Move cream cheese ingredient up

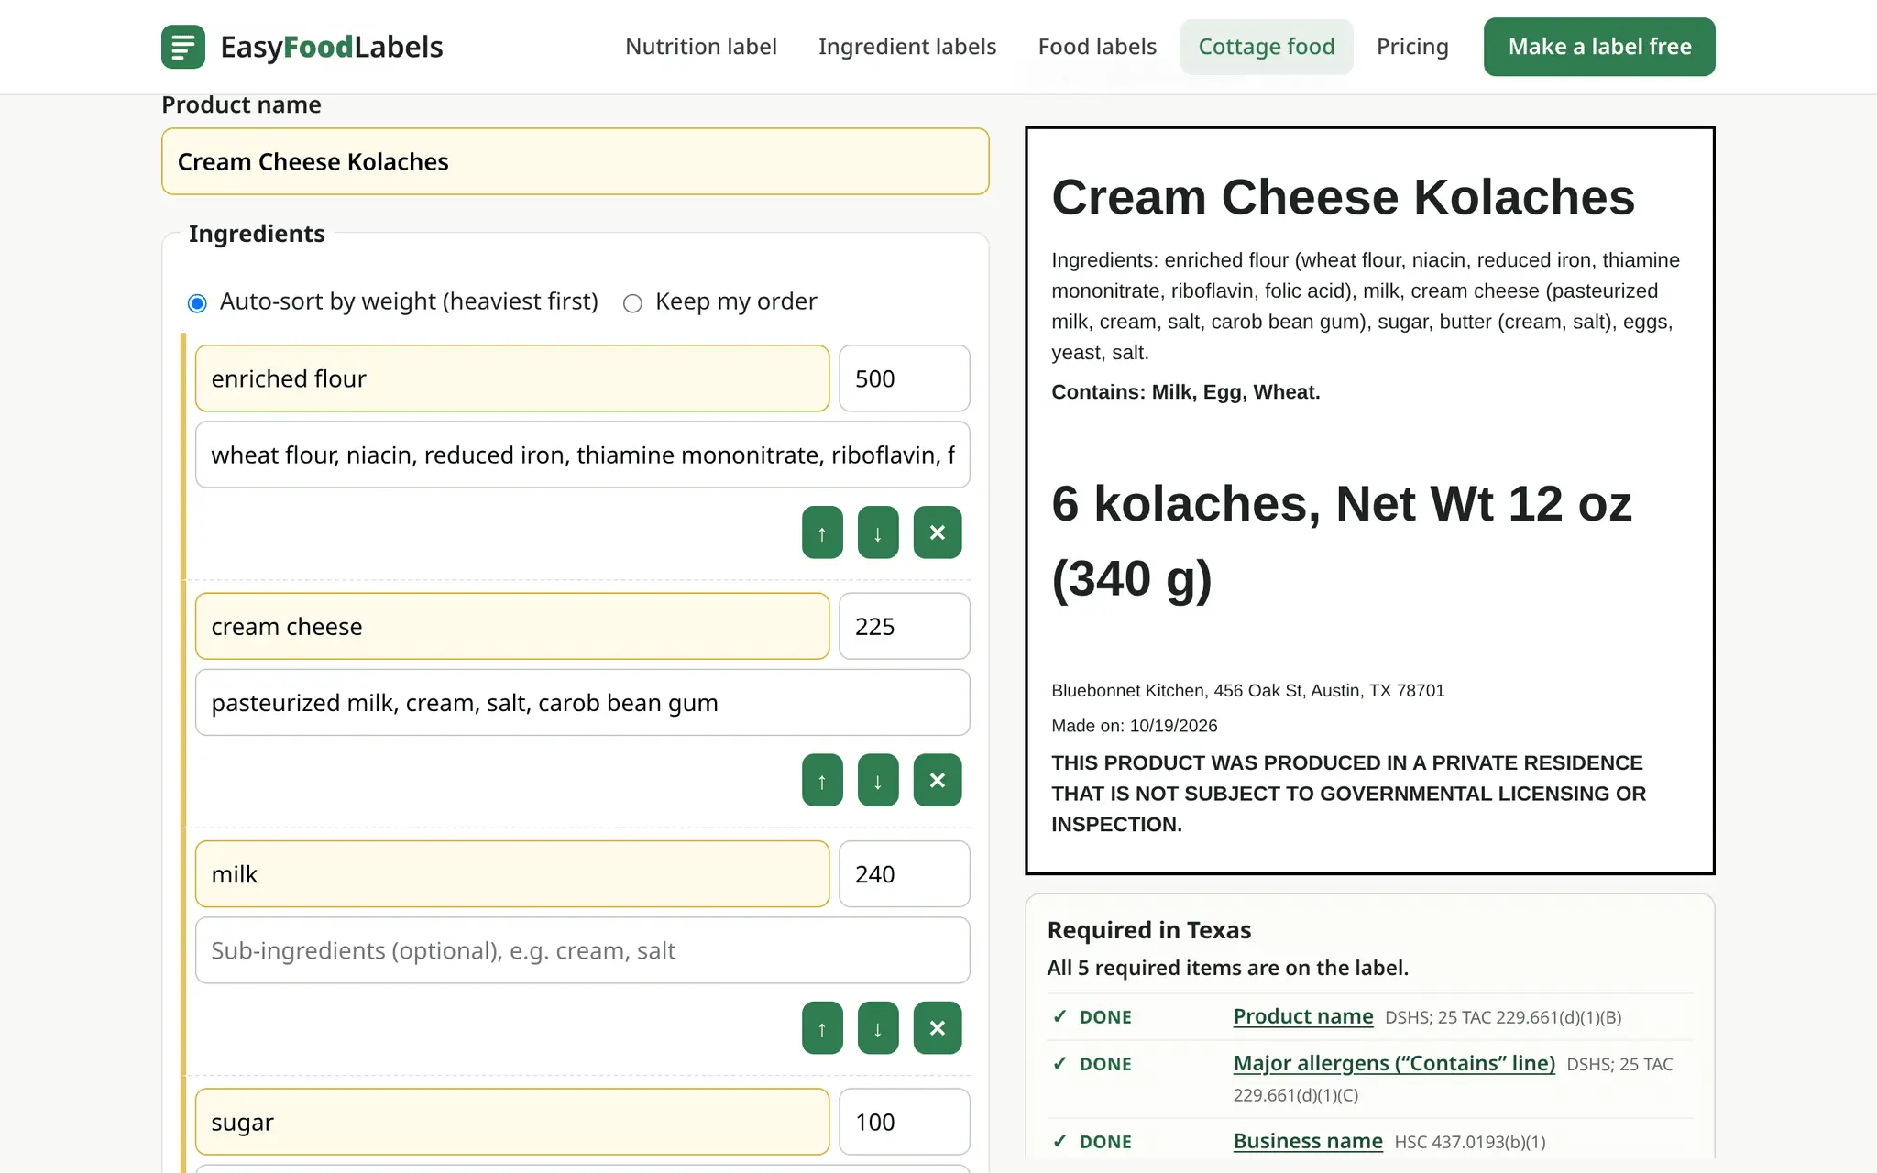(822, 780)
